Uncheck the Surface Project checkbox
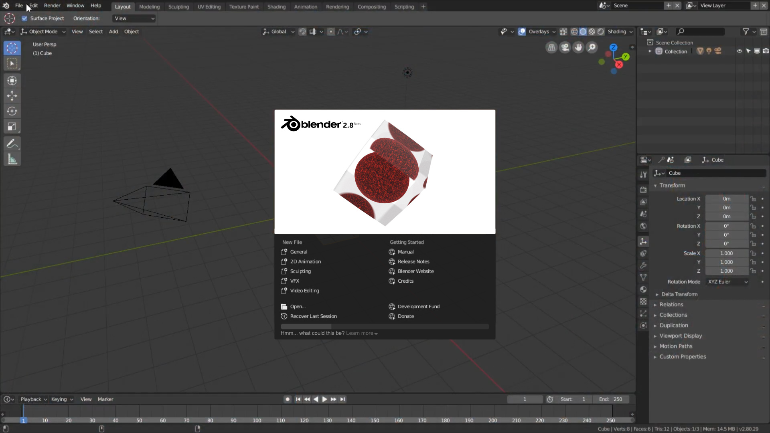 24,18
